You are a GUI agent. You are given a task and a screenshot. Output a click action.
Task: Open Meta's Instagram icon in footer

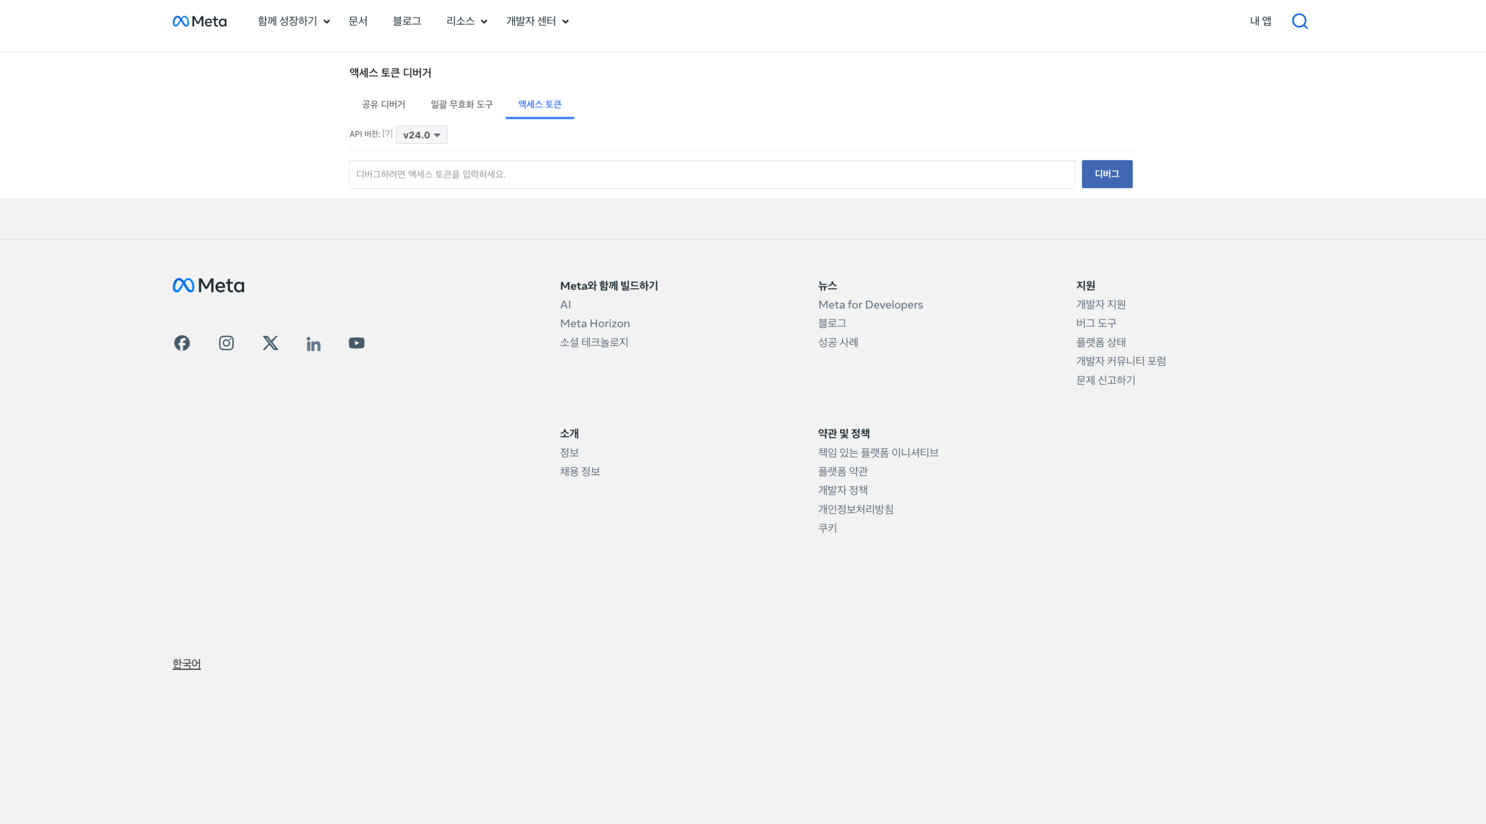pos(226,343)
